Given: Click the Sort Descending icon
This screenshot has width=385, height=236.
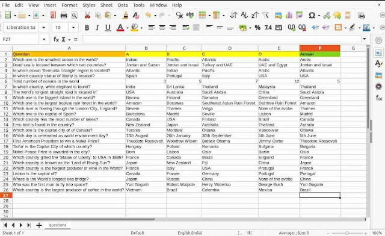Looking at the screenshot, I should (x=254, y=15).
